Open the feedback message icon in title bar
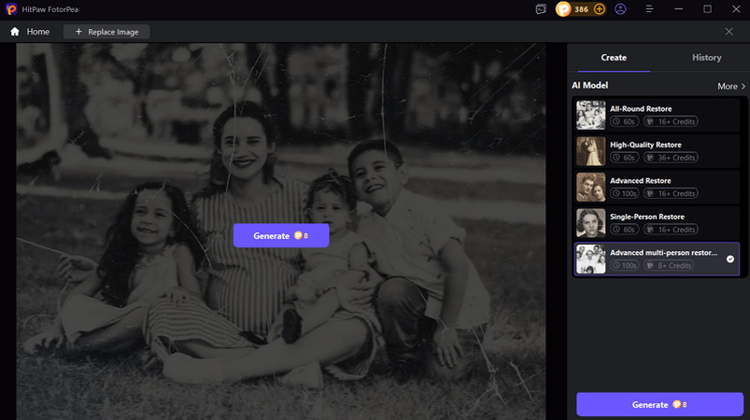This screenshot has width=750, height=420. coord(541,9)
